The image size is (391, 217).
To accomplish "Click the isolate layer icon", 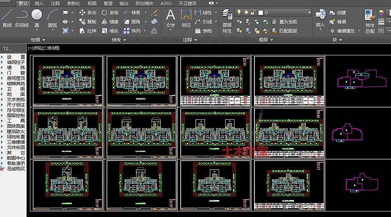I will tap(248, 22).
